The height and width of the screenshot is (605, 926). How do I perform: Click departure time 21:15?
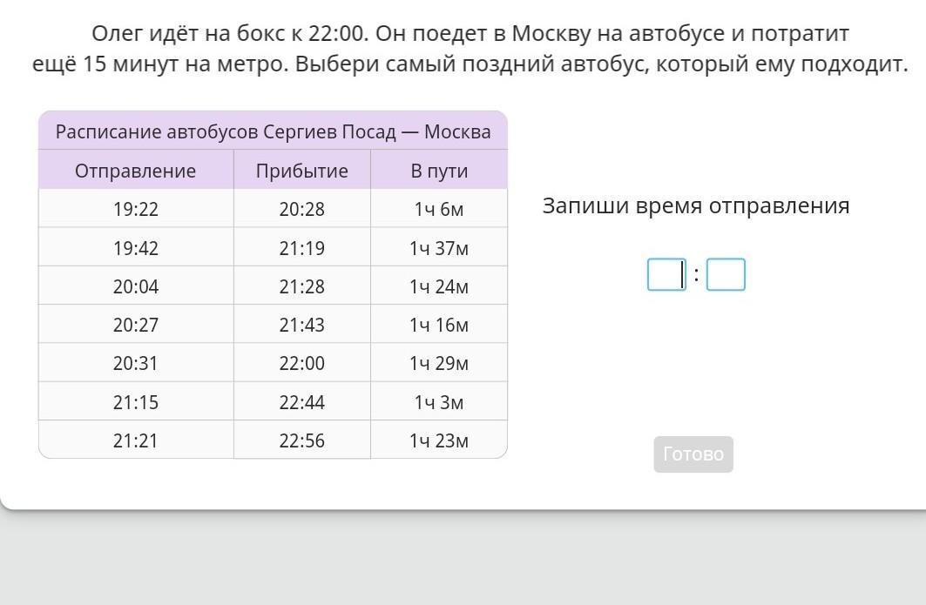click(x=136, y=402)
